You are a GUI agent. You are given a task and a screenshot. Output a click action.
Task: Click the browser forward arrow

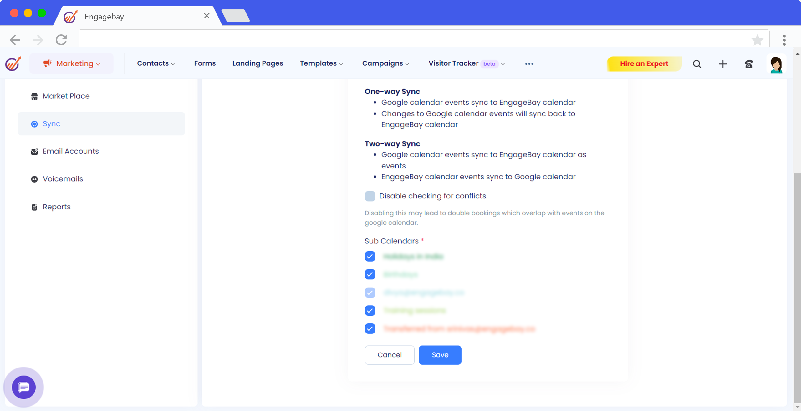coord(38,40)
